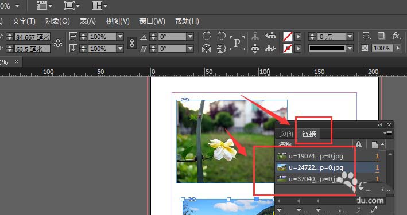Open the opacity slider arrow beside 100%
Screen dimensions: 407x215
[x=397, y=48]
